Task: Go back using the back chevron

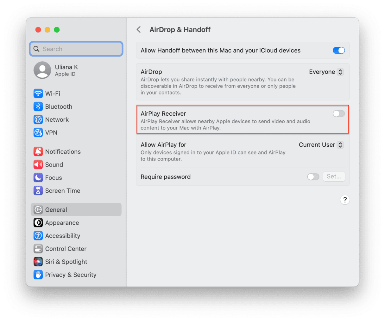Action: click(x=139, y=30)
